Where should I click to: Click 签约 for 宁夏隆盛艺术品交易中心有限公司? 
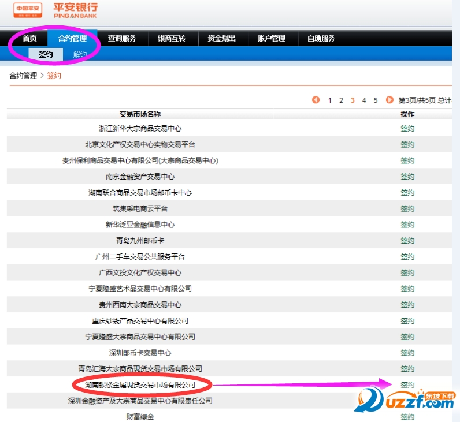pos(407,289)
